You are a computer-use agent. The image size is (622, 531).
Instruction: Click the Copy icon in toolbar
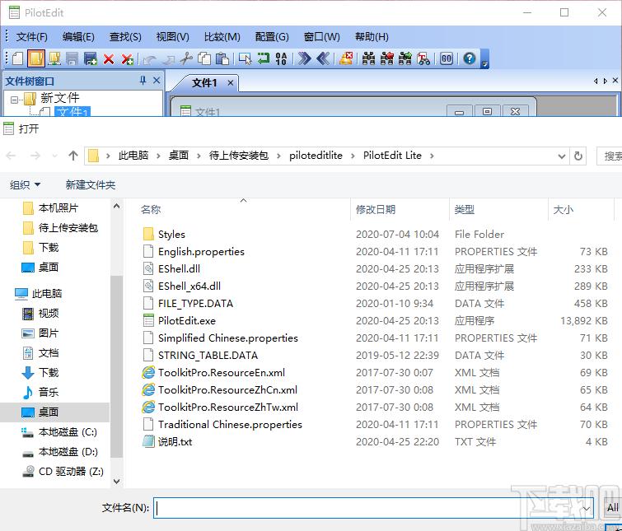coord(204,58)
